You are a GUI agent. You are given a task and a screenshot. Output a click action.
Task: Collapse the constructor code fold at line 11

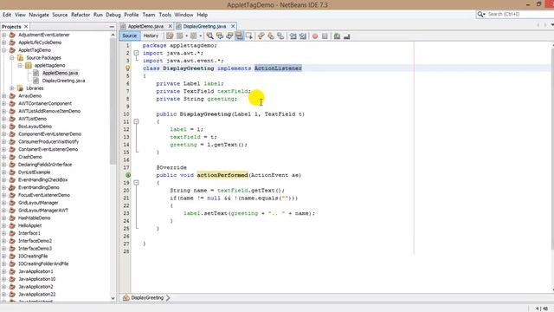click(136, 121)
